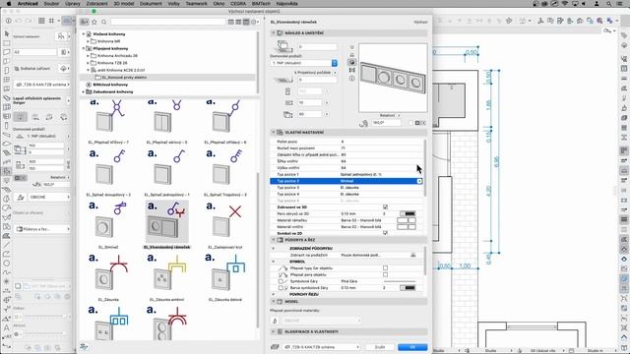Enable Přepsat typy čar objektu checkbox
630x354 pixels.
click(385, 267)
